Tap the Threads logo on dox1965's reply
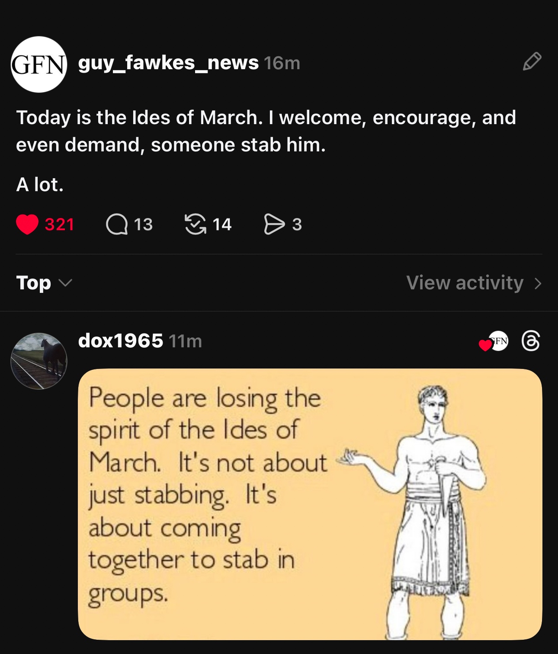Screen dimensions: 558x654 point(531,341)
